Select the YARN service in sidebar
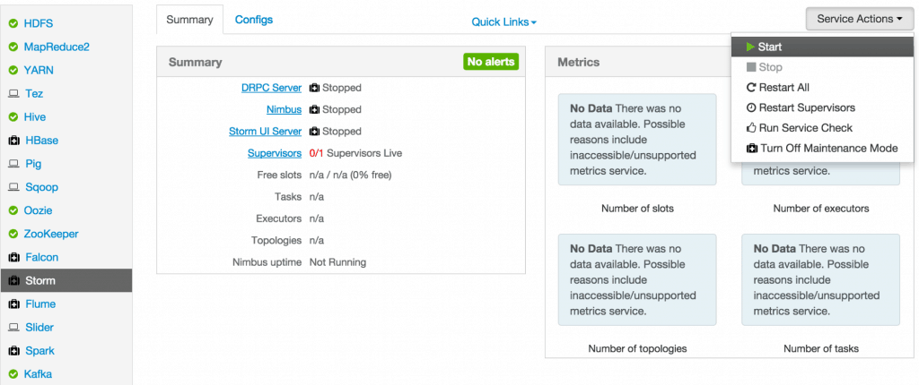The image size is (919, 385). (39, 70)
